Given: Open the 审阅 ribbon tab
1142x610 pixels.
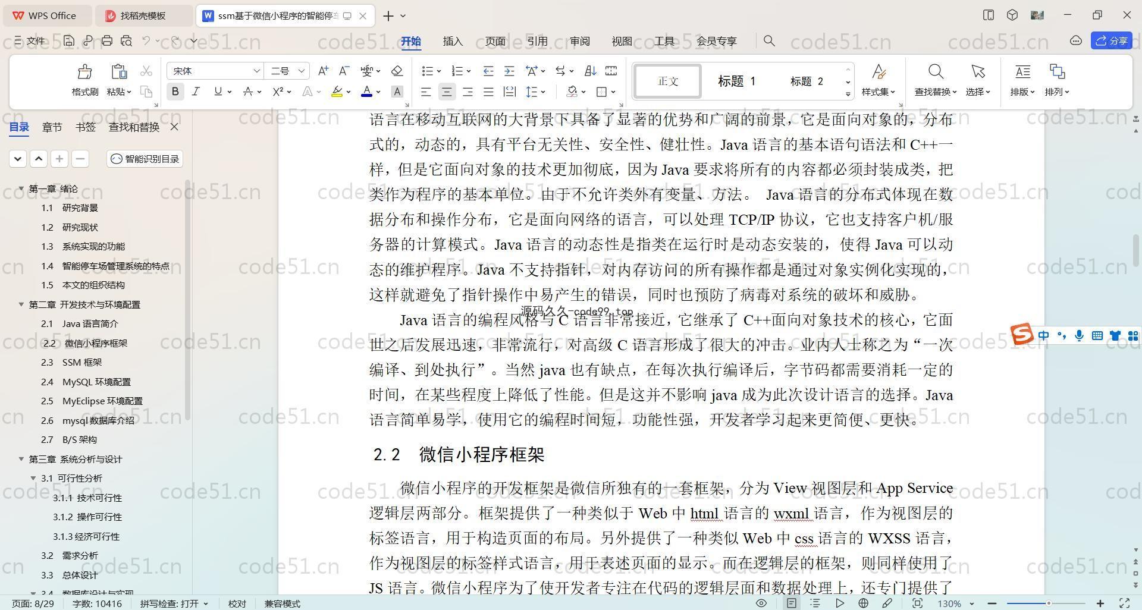Looking at the screenshot, I should coord(579,41).
